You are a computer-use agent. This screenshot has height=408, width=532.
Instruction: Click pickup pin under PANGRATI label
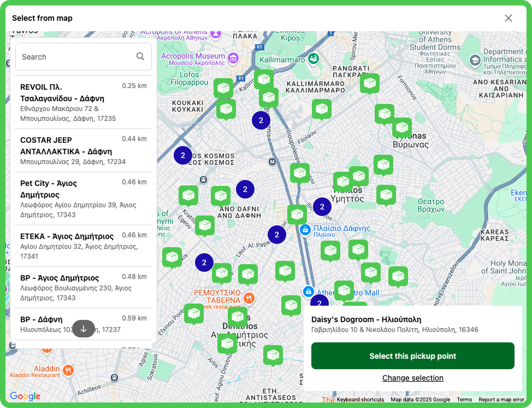pyautogui.click(x=369, y=83)
